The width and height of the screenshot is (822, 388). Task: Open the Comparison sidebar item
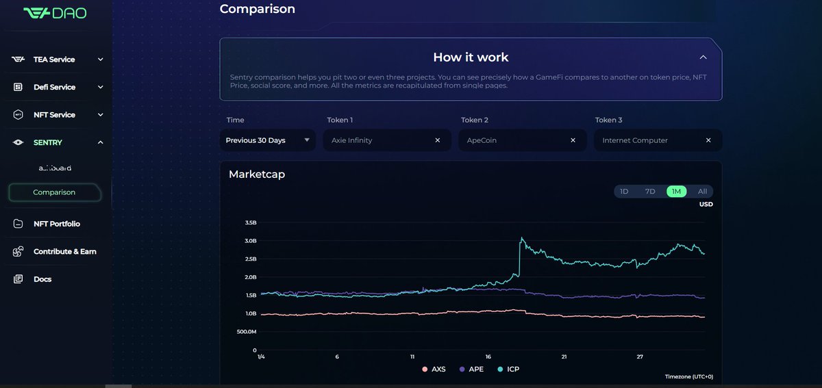tap(54, 192)
